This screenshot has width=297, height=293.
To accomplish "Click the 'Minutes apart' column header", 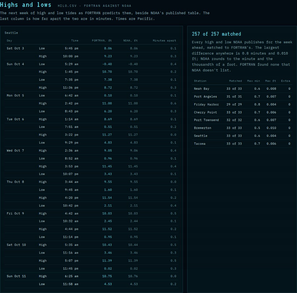I will 164,41.
